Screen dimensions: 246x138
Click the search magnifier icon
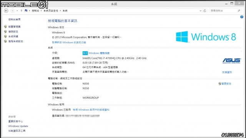click(x=239, y=11)
